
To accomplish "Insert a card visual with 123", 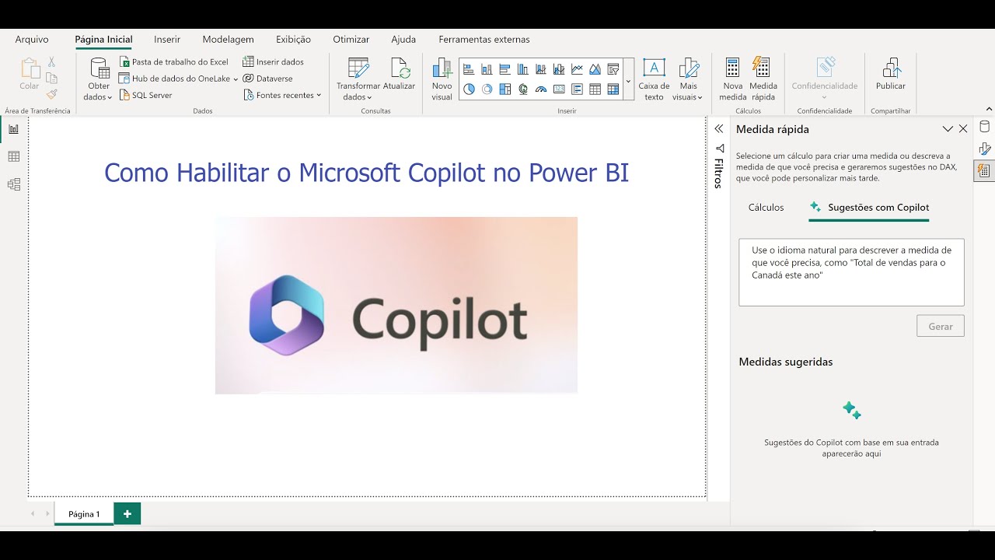I will [x=559, y=89].
